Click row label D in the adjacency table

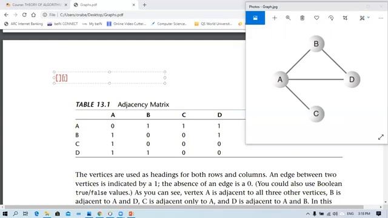(78, 153)
